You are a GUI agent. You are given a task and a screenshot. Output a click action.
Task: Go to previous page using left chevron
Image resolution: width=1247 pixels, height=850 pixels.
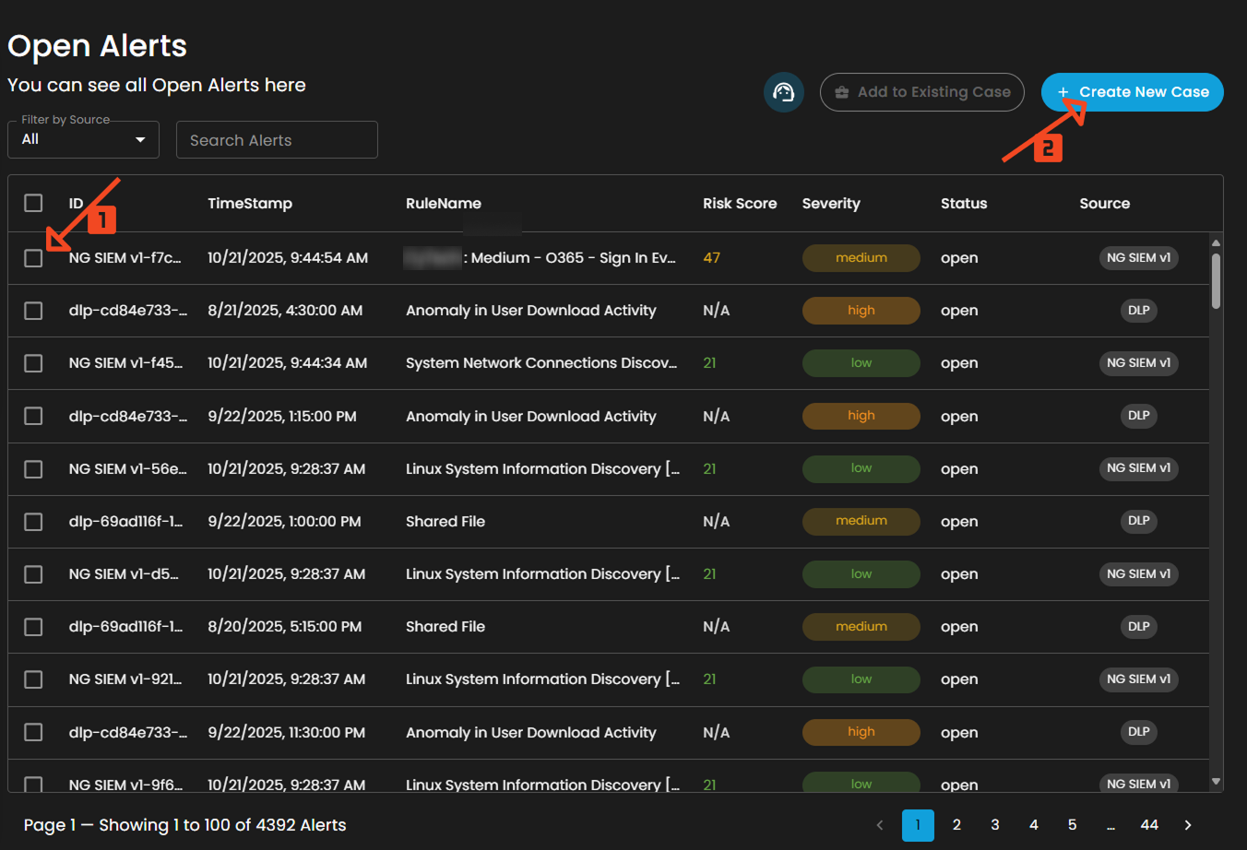pyautogui.click(x=879, y=825)
